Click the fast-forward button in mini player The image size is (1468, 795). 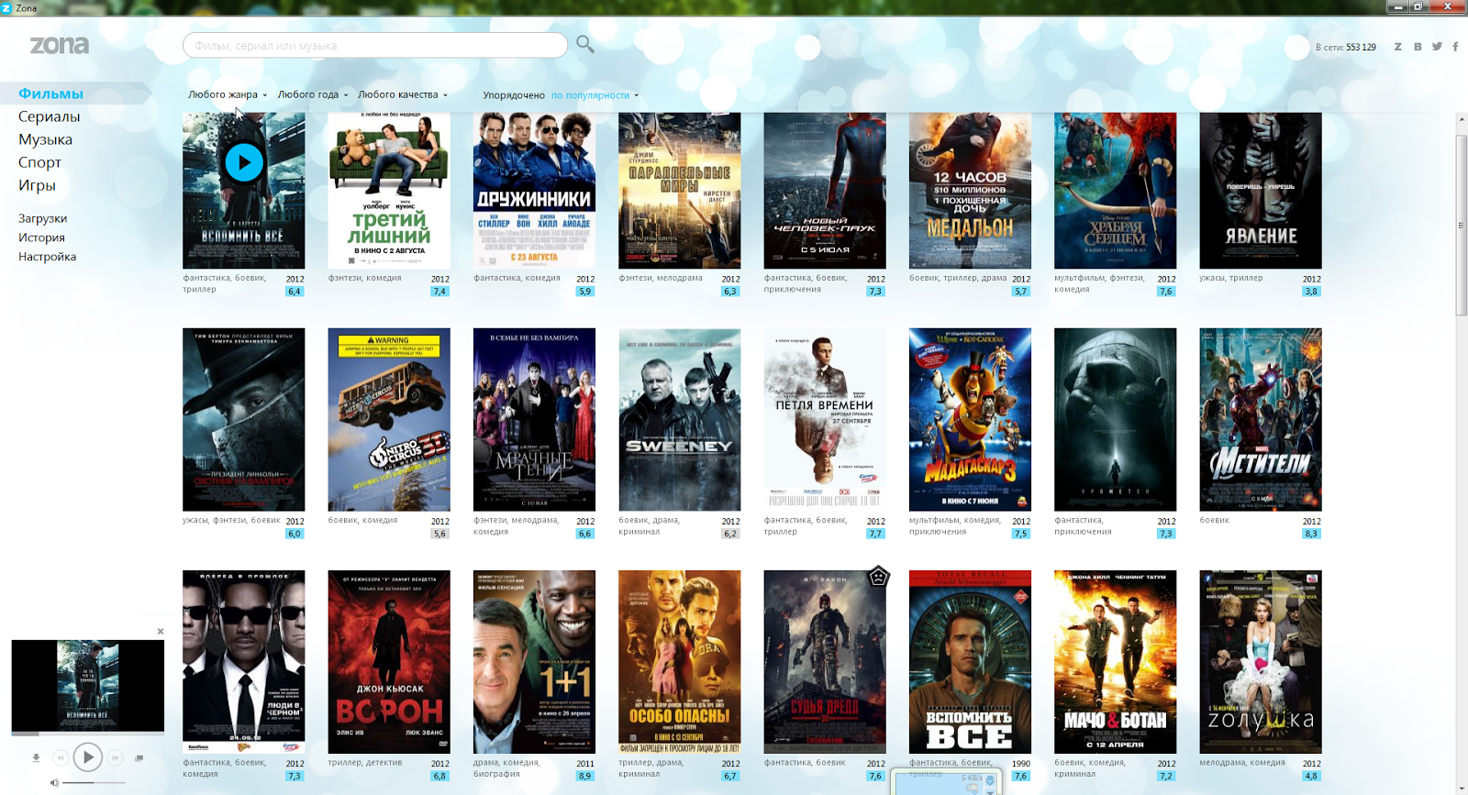coord(115,757)
